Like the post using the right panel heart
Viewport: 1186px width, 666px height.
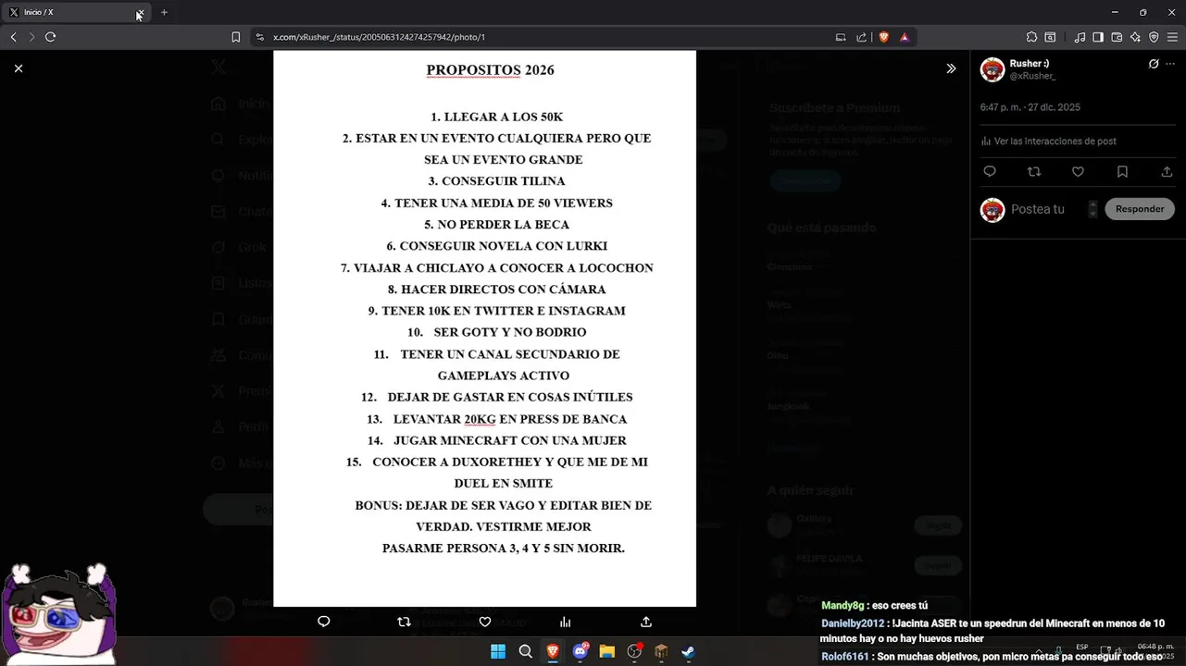(x=1078, y=172)
